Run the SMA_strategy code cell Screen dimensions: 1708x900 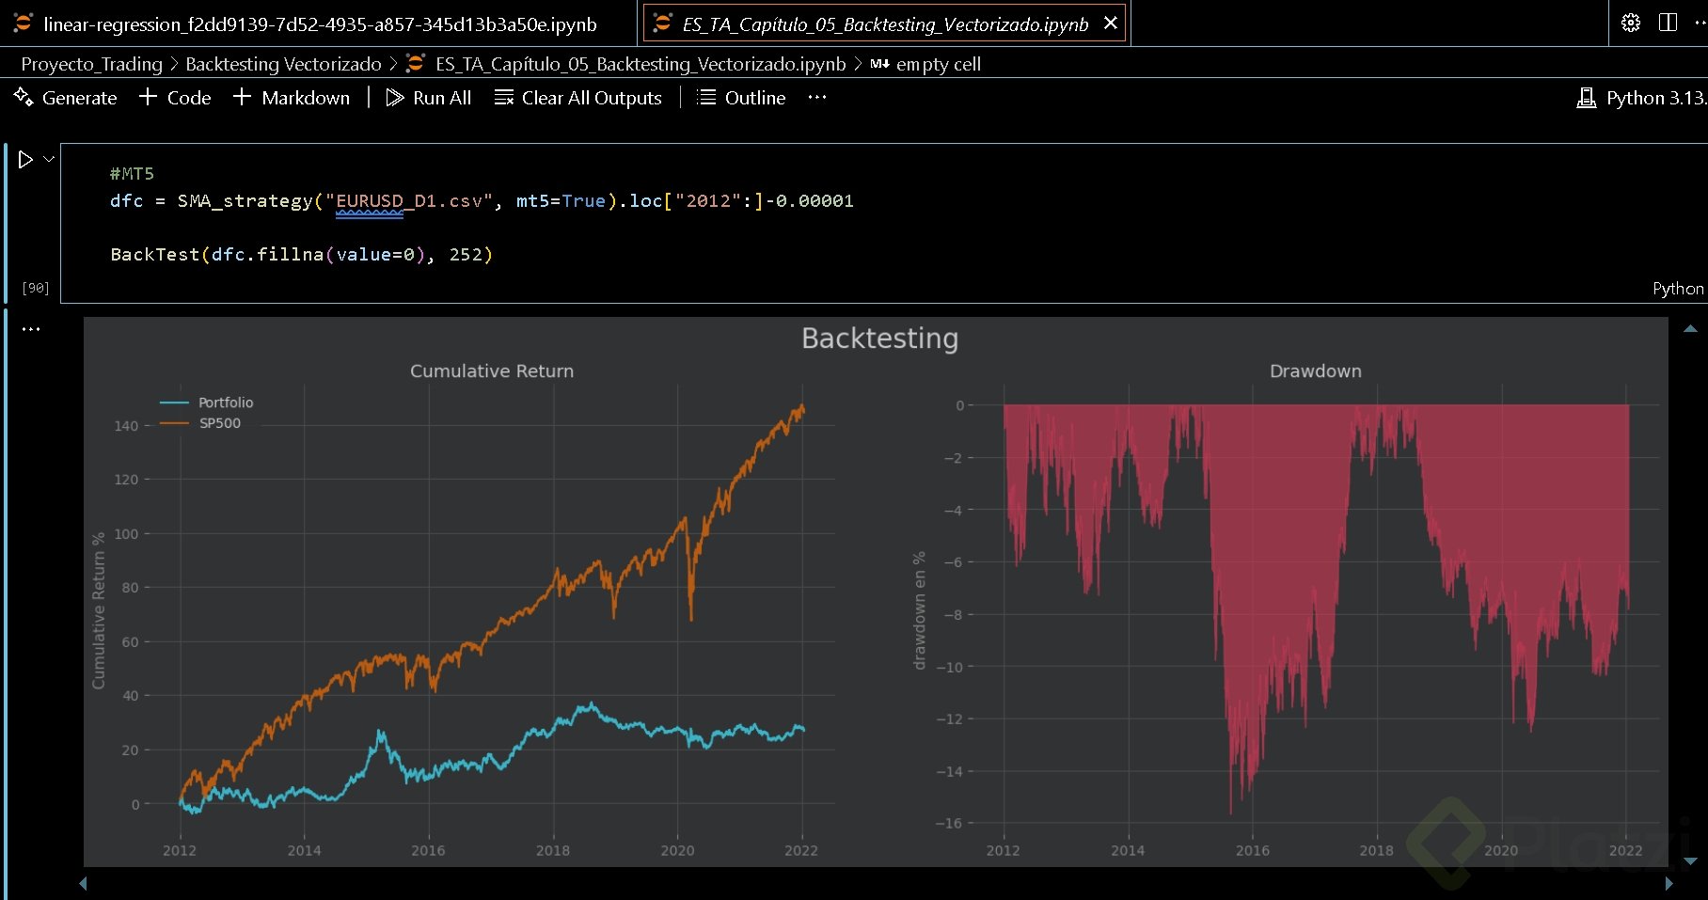pyautogui.click(x=25, y=160)
